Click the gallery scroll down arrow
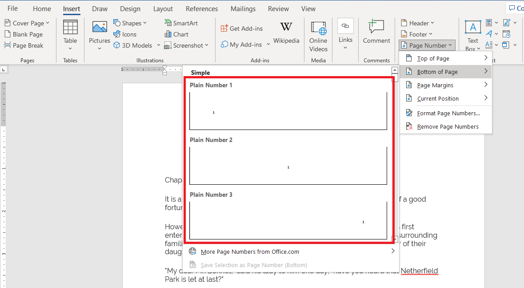Viewport: 524px width, 288px height. [395, 239]
